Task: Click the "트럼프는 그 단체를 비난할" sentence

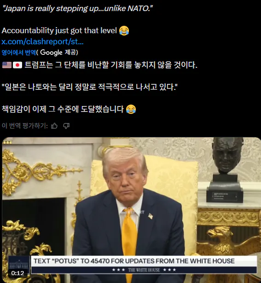Action: (x=110, y=65)
